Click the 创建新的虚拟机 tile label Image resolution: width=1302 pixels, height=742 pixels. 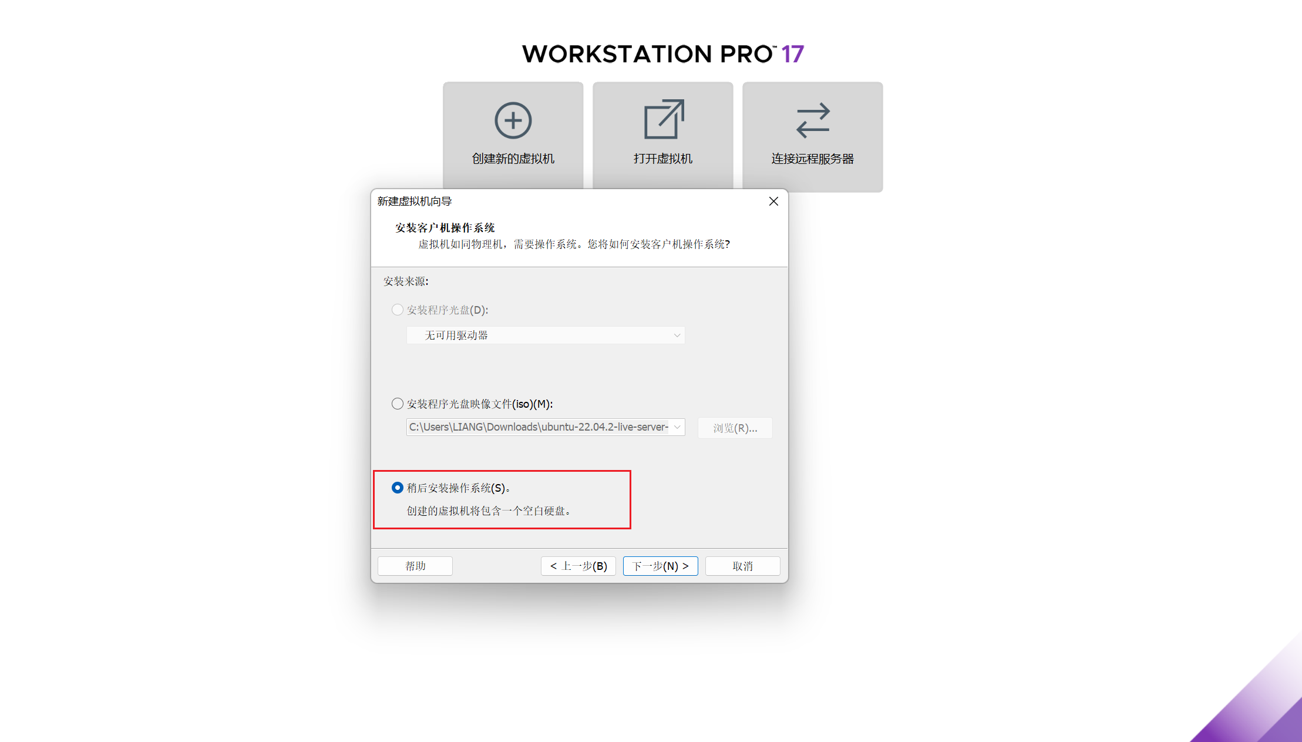[x=513, y=159]
